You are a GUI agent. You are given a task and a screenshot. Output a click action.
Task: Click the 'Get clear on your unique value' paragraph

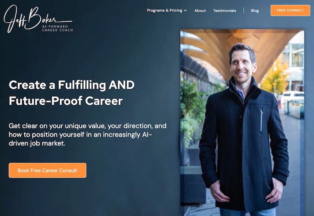(x=88, y=134)
